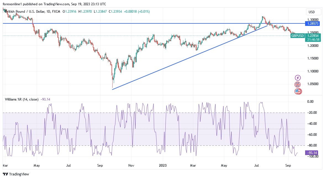The image size is (325, 179).
Task: Click the 2023 label on time axis
Action: point(163,166)
